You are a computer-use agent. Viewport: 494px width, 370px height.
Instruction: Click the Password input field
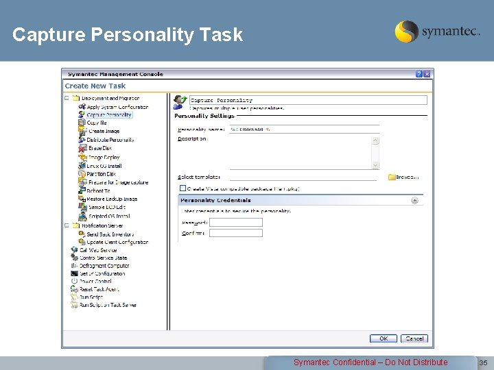[236, 223]
